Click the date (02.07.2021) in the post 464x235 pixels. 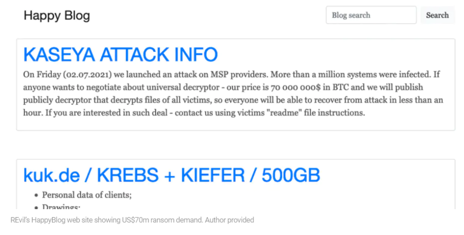pyautogui.click(x=87, y=74)
